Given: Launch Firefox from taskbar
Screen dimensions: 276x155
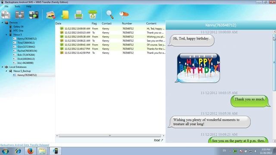Looking at the screenshot, I should [x=30, y=151].
